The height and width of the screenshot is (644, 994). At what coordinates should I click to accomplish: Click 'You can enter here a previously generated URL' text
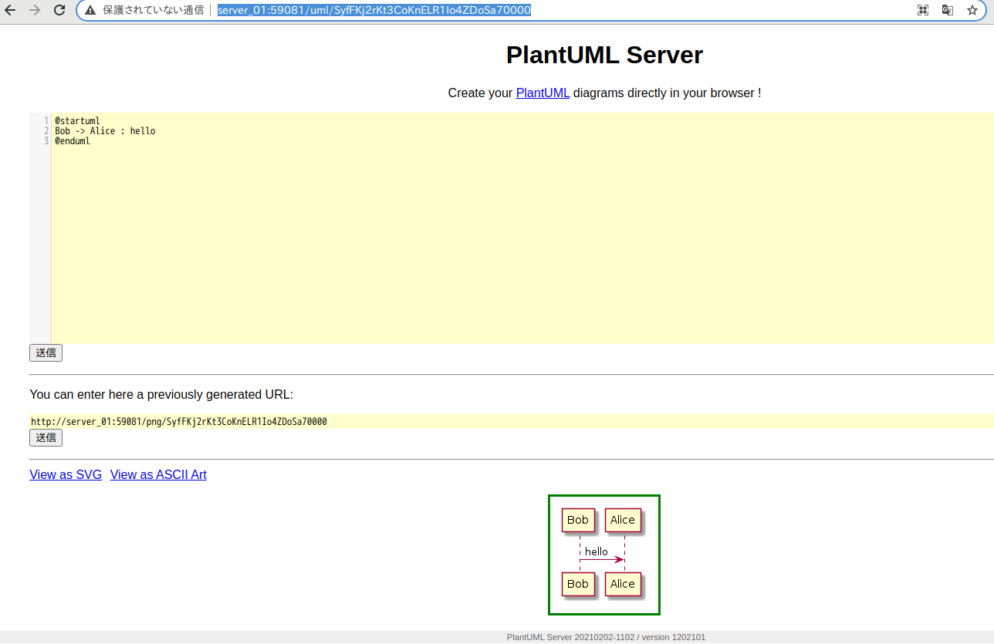coord(161,394)
